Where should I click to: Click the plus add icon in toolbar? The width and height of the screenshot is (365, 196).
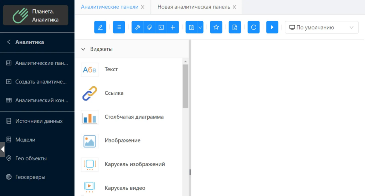[173, 27]
